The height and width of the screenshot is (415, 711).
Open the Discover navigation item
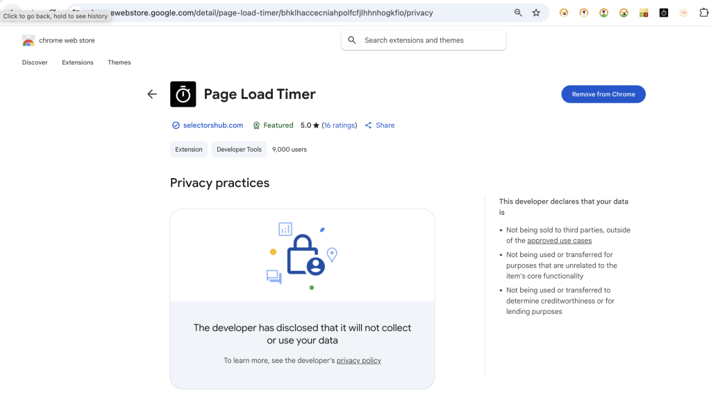[x=35, y=62]
